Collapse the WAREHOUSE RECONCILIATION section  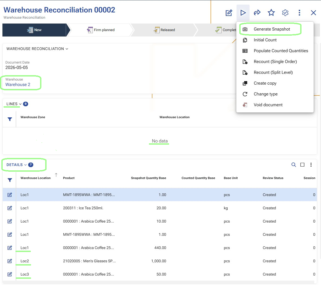coord(67,49)
